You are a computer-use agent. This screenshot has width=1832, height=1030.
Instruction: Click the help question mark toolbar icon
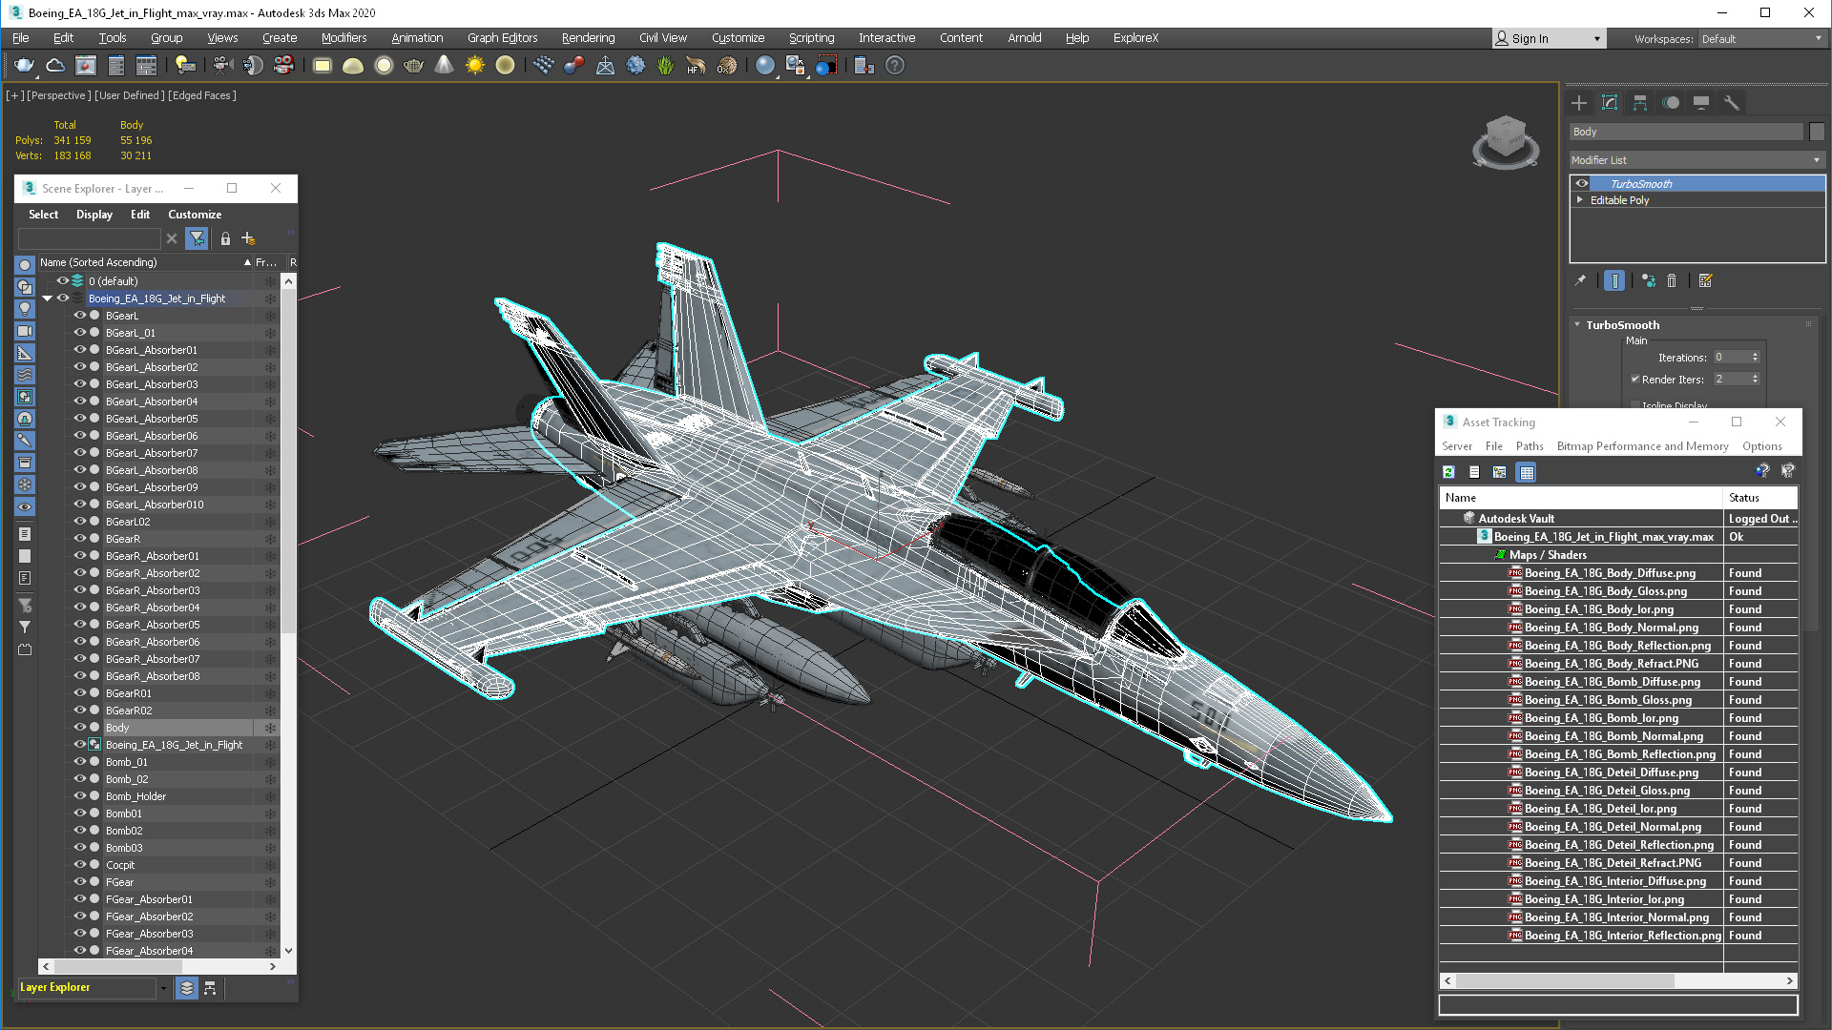point(894,66)
